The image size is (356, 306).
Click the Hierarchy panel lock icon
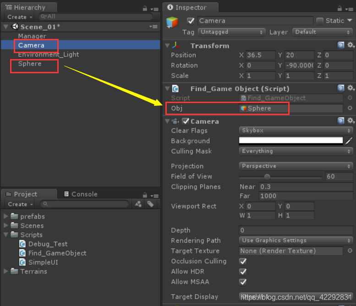pyautogui.click(x=145, y=9)
